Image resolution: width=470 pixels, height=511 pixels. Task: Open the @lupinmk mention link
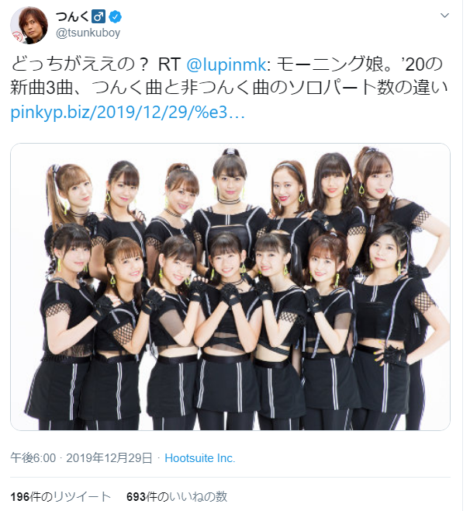[x=226, y=64]
